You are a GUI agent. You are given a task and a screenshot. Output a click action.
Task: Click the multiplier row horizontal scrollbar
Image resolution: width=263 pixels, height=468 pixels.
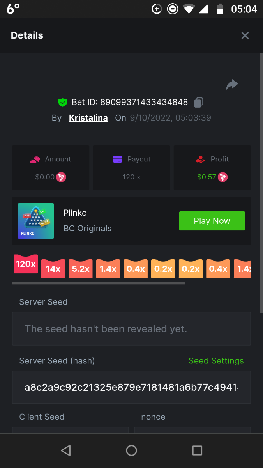tap(99, 283)
